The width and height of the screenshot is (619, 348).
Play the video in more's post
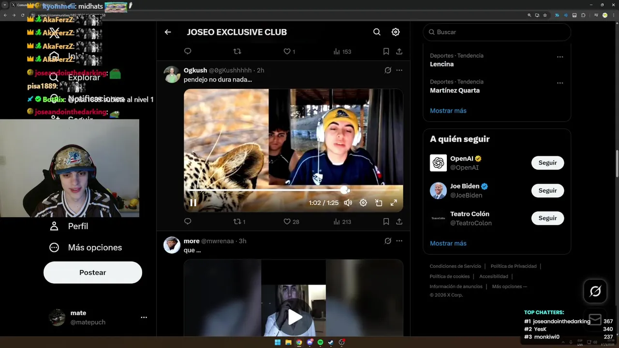point(295,317)
